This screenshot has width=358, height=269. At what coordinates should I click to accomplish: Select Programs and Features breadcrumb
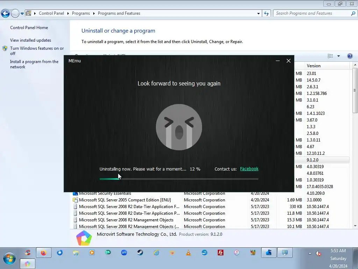pyautogui.click(x=119, y=13)
